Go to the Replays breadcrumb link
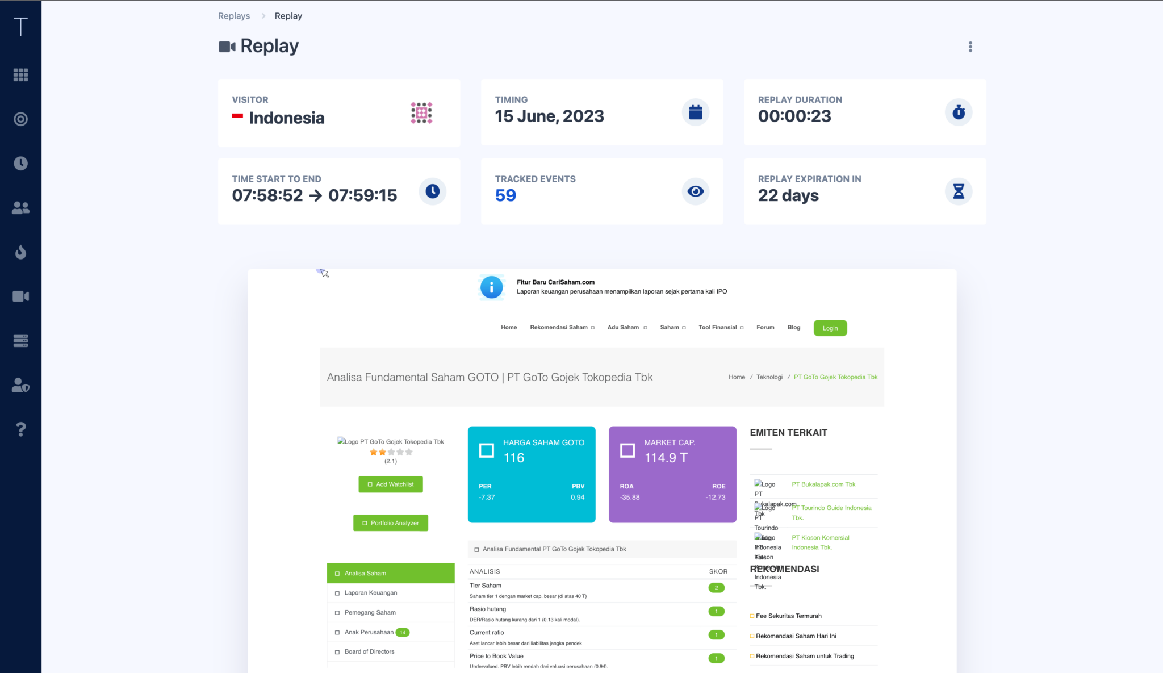 point(234,16)
